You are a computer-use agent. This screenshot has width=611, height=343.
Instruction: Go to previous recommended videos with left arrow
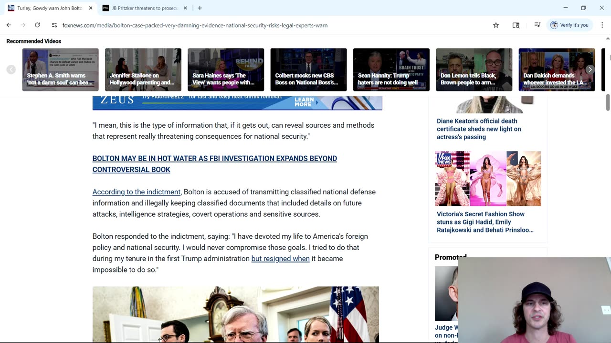click(x=11, y=70)
